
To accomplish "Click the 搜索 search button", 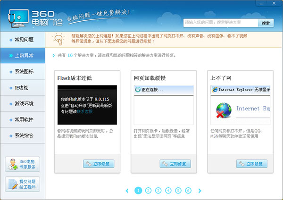I will click(x=266, y=23).
